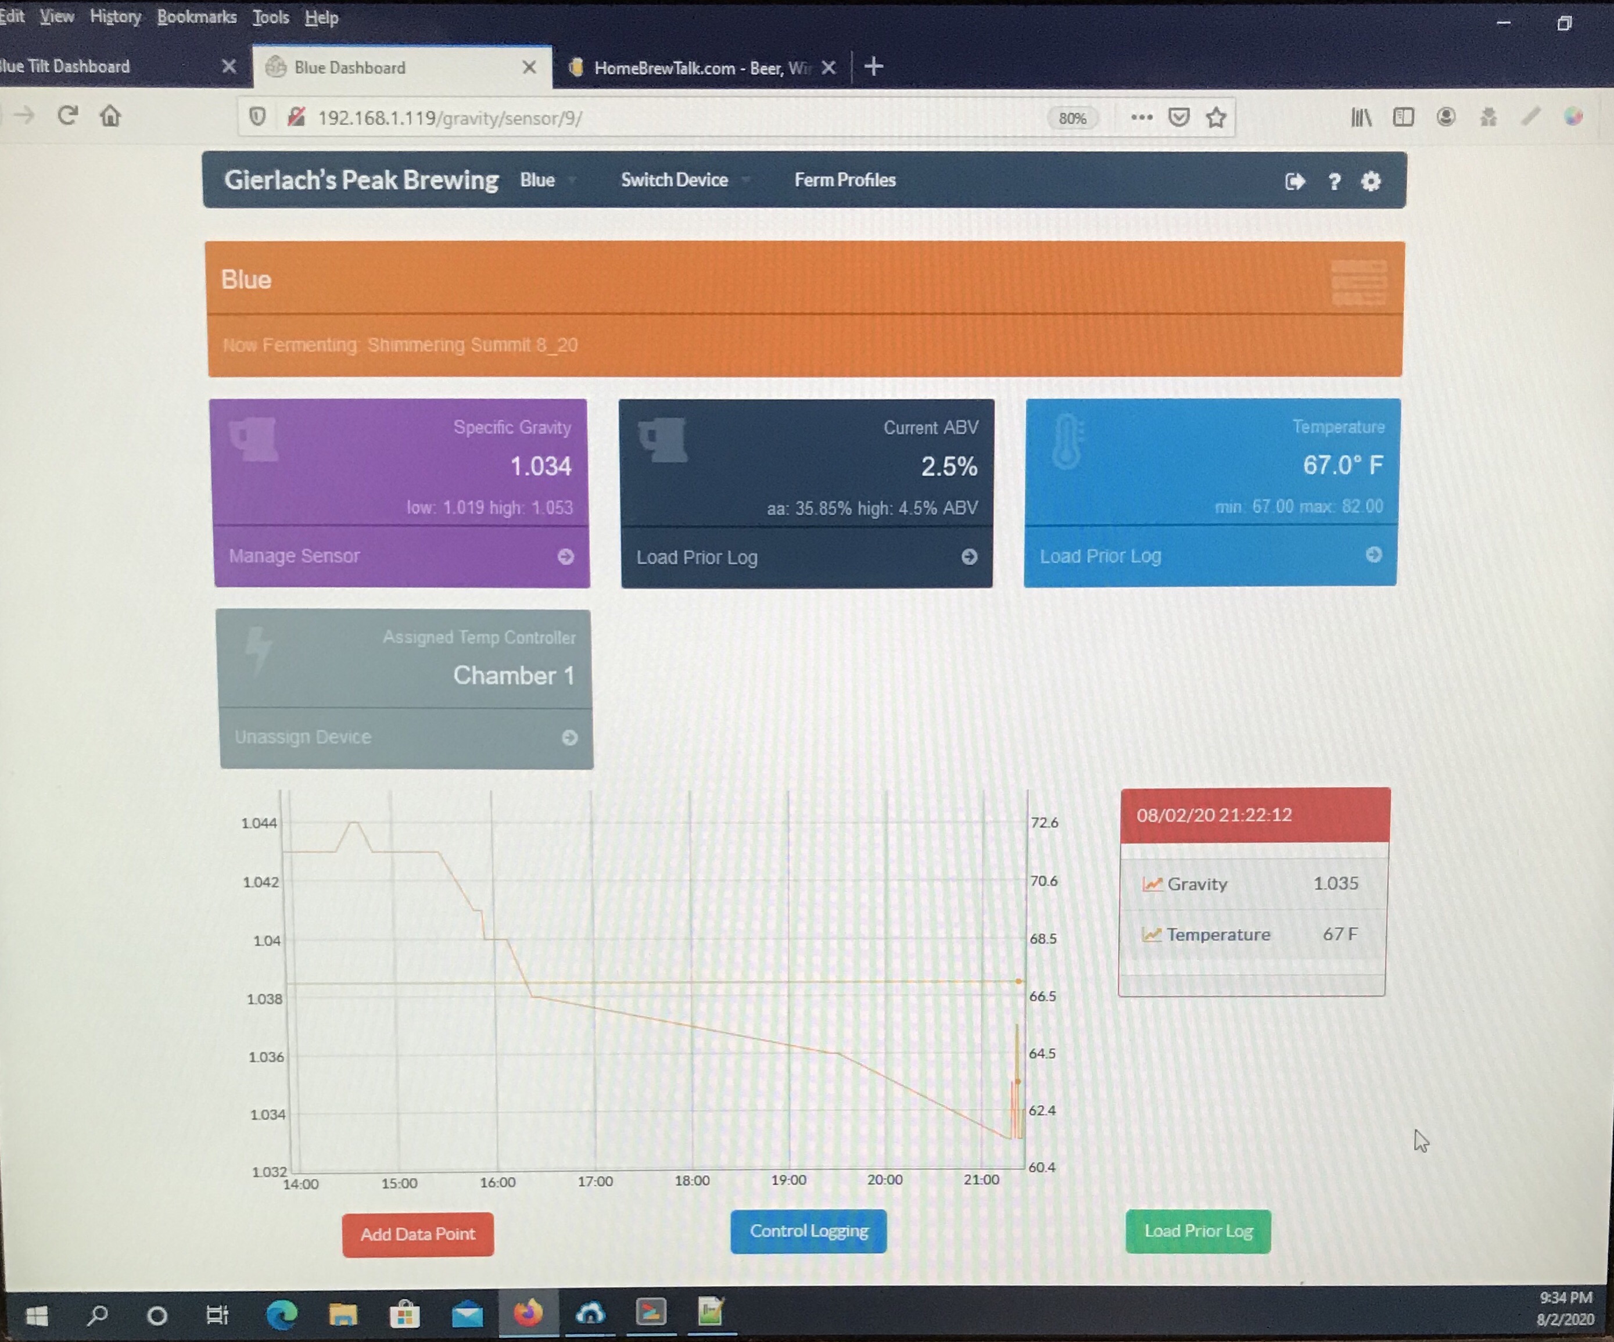Click the Firefox taskbar icon
1614x1342 pixels.
528,1314
